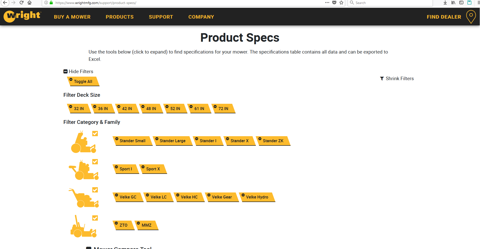Bookmark this page with the star icon
Image resolution: width=480 pixels, height=249 pixels.
(x=341, y=3)
